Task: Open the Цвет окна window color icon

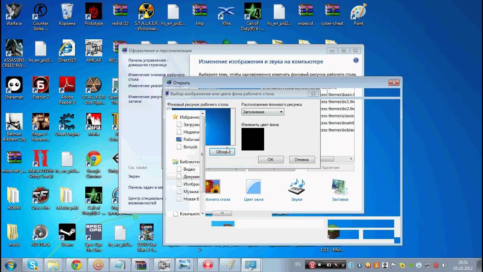Action: (x=254, y=190)
